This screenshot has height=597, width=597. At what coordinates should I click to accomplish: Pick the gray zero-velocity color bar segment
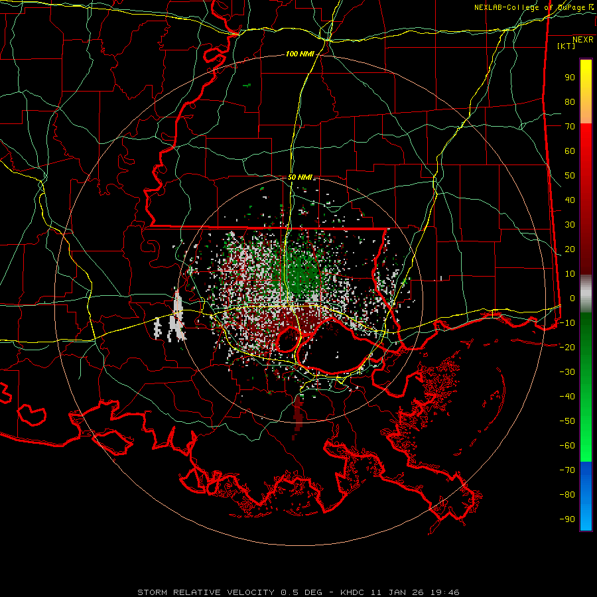(x=586, y=294)
